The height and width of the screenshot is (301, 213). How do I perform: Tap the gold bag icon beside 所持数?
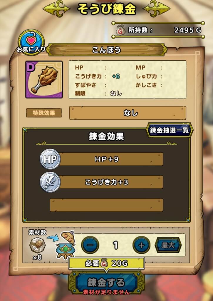click(121, 31)
